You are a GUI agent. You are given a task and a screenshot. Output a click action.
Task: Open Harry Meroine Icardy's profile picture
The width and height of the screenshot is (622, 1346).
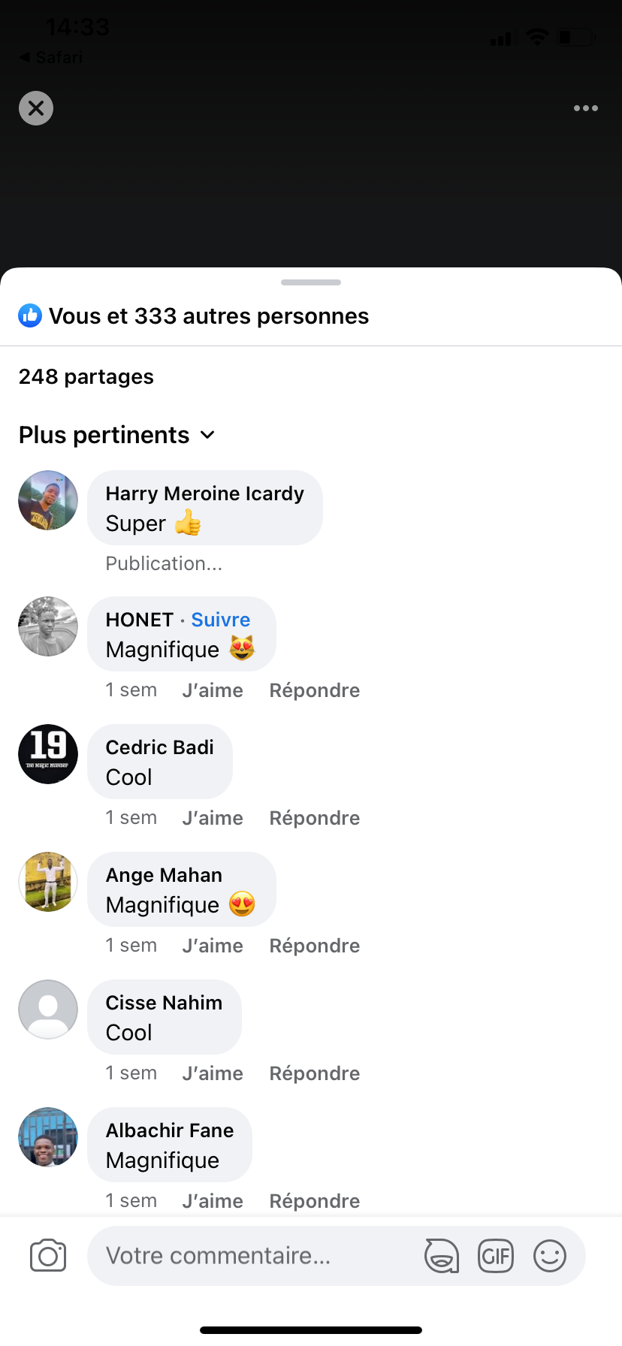click(48, 500)
